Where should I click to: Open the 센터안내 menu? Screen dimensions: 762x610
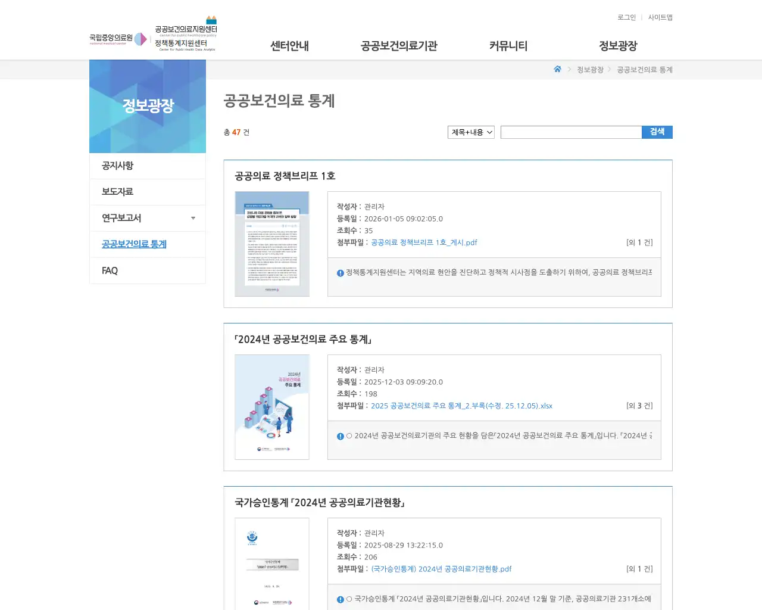289,46
